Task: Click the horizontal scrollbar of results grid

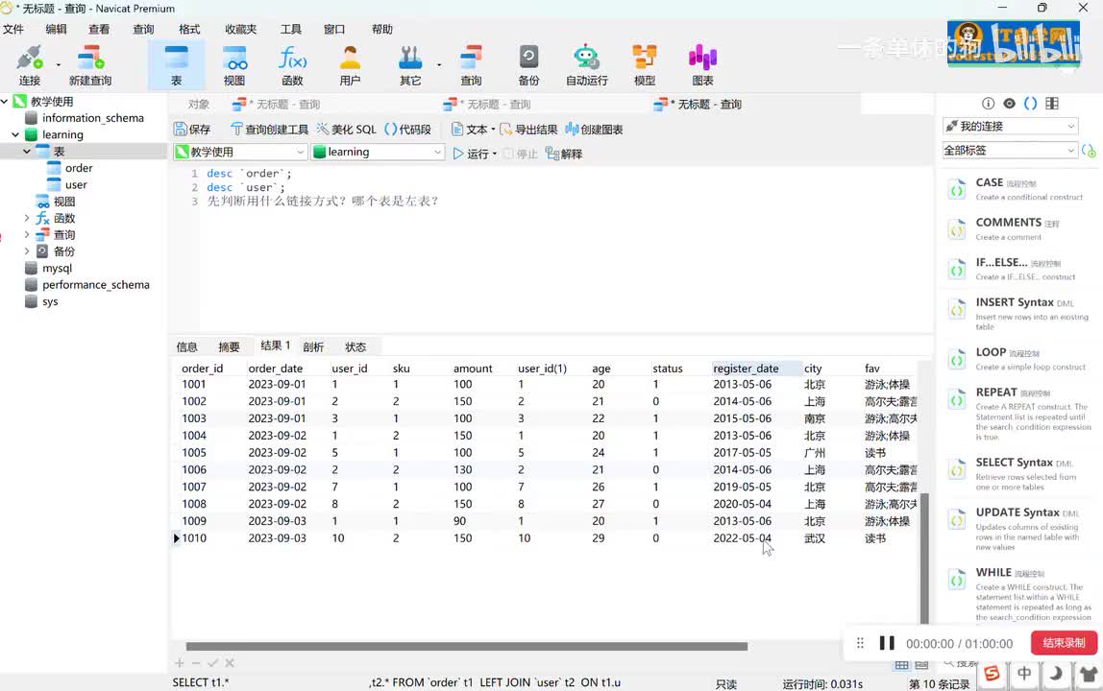Action: coord(466,646)
